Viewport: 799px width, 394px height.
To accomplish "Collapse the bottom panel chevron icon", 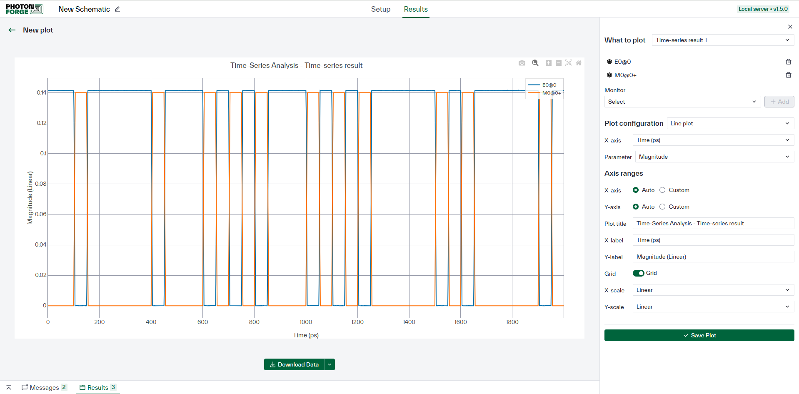I will click(x=9, y=387).
